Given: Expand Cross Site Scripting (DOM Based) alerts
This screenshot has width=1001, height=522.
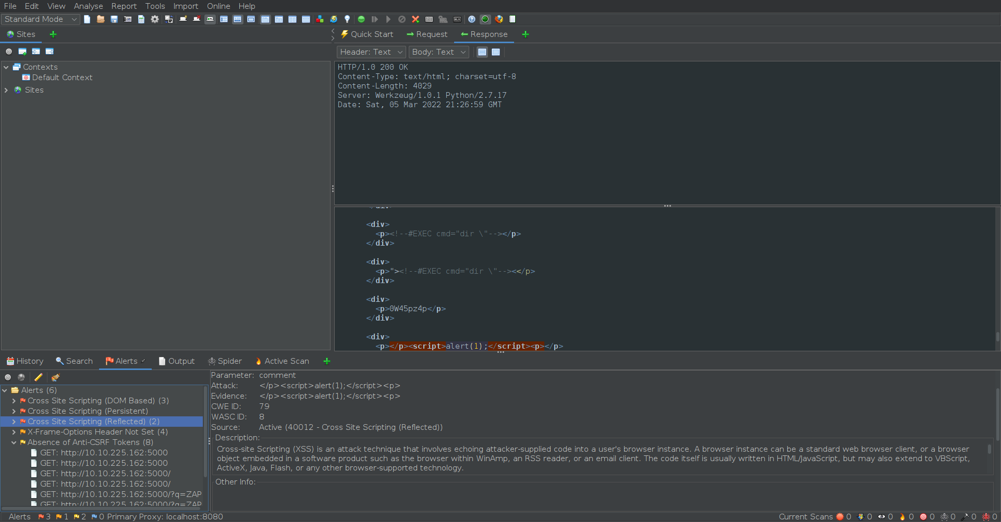Looking at the screenshot, I should pyautogui.click(x=14, y=401).
